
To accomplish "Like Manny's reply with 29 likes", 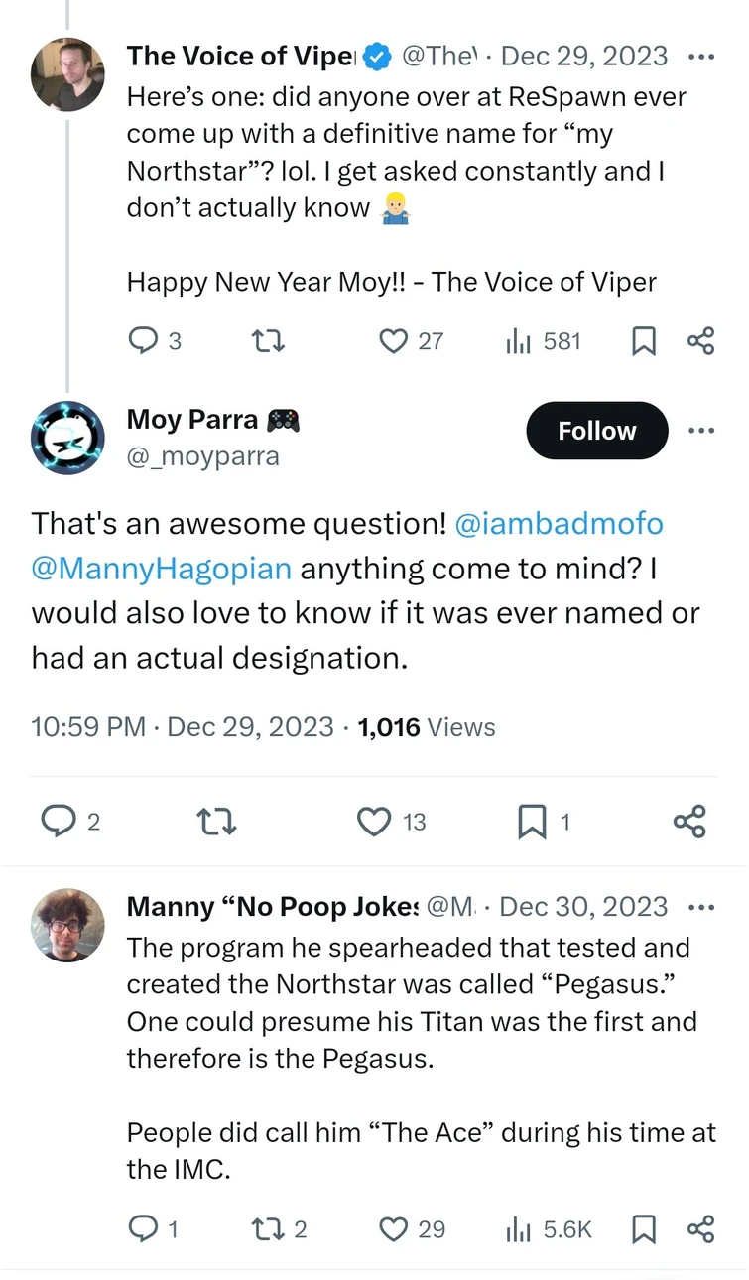I will pyautogui.click(x=394, y=1229).
